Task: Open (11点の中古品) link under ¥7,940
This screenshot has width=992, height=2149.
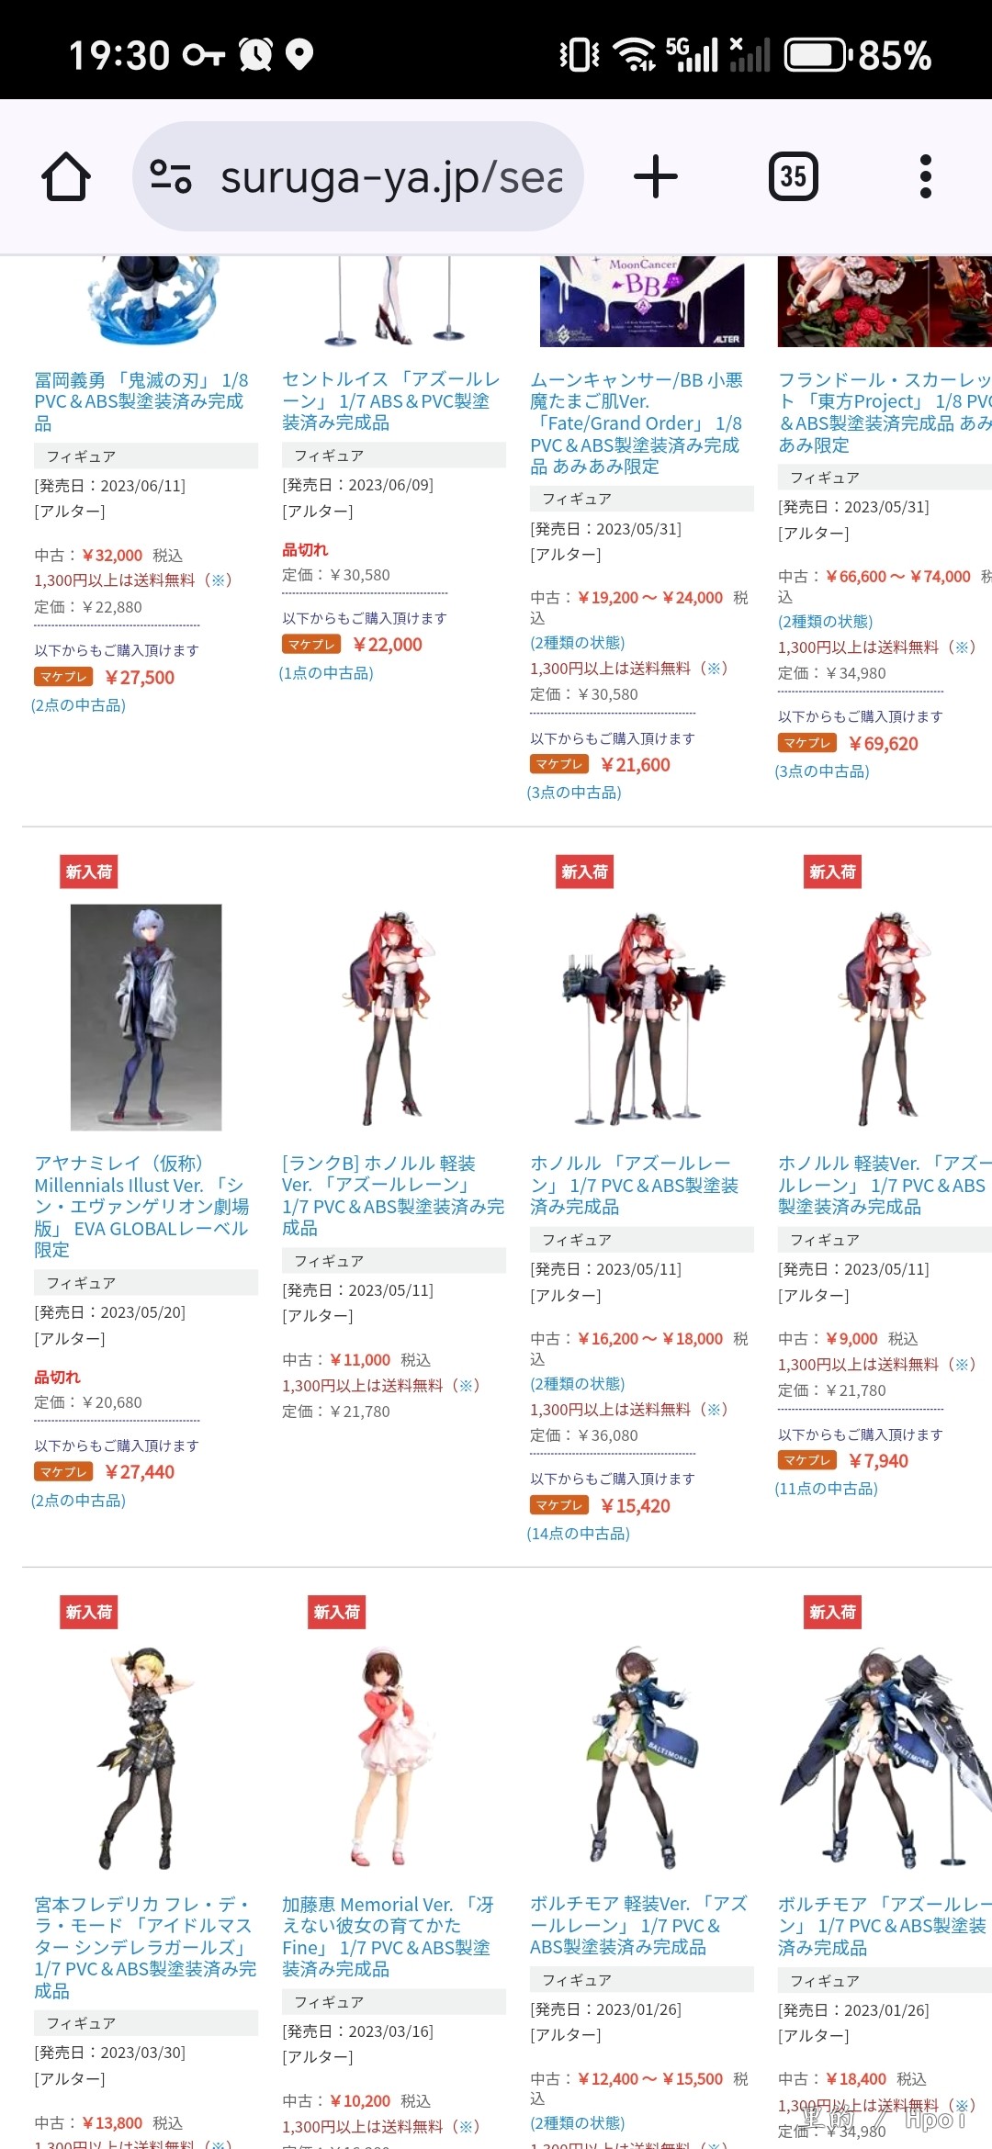Action: 826,1489
